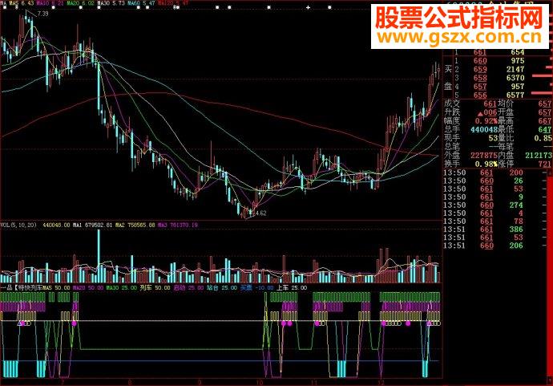553x386 pixels.
Task: Click the 外盘 227875 value
Action: (485, 155)
